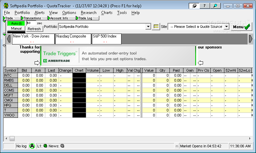
Task: Select the INTC symbol row
Action: [x=11, y=75]
